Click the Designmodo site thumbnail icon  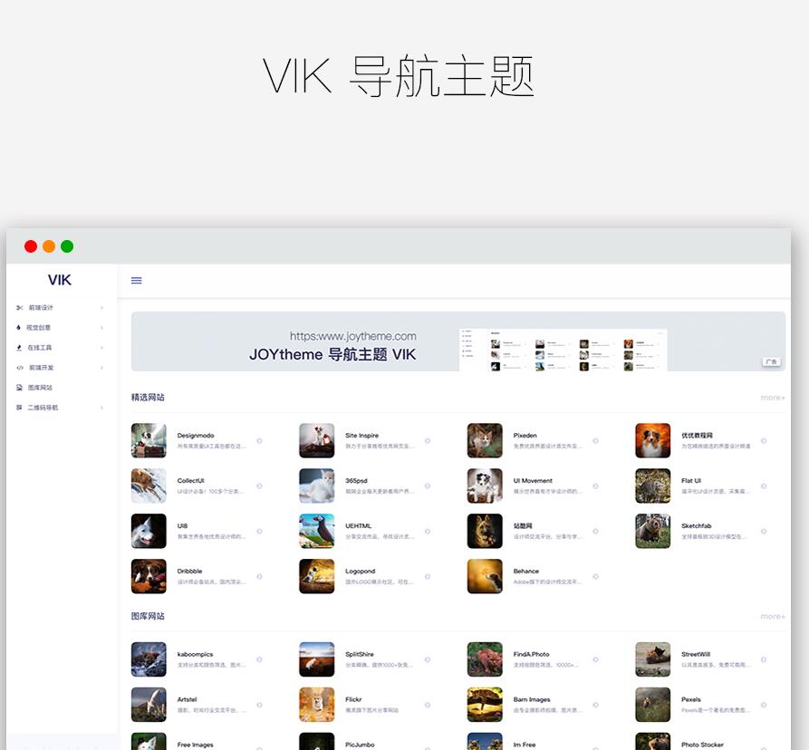pyautogui.click(x=149, y=440)
